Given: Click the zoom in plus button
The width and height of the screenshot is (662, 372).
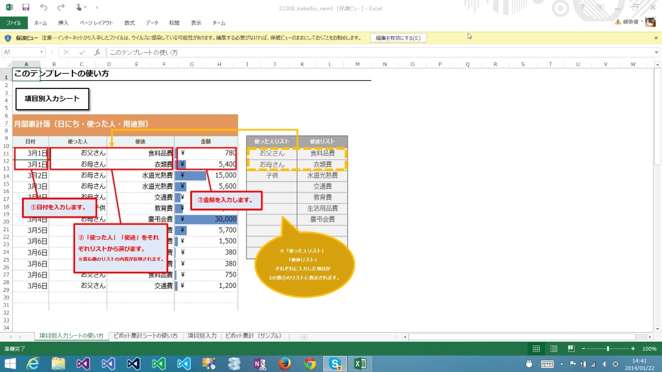Looking at the screenshot, I should coord(632,349).
